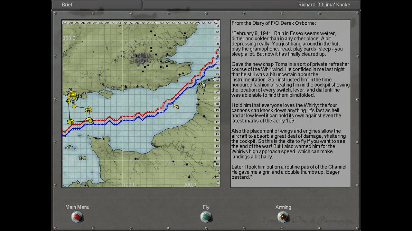
Task: Click the 'Main Menu' text label
Action: [77, 207]
